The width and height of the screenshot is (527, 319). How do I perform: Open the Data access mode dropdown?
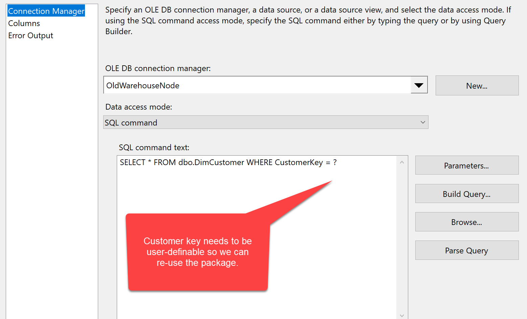click(266, 122)
